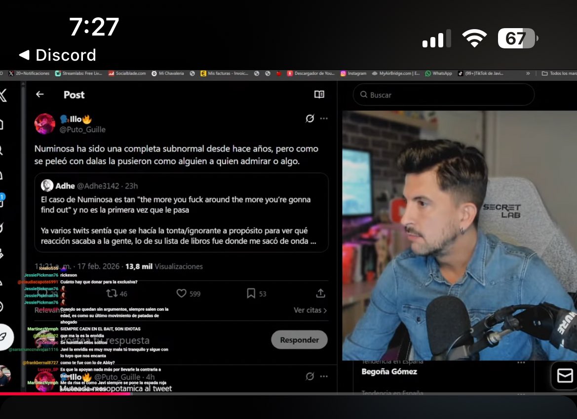Open the Descargador de You... bookmark
Screen dimensions: 577x419
click(x=311, y=74)
